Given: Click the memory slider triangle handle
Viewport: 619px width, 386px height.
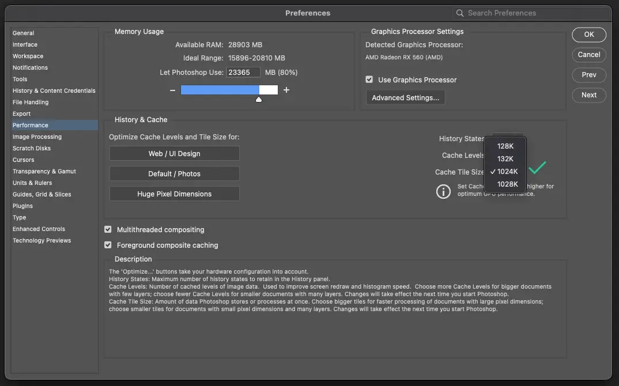Looking at the screenshot, I should pos(259,100).
